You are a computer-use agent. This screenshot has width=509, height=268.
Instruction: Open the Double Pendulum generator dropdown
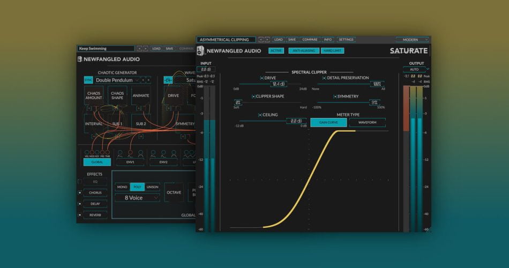click(x=117, y=80)
